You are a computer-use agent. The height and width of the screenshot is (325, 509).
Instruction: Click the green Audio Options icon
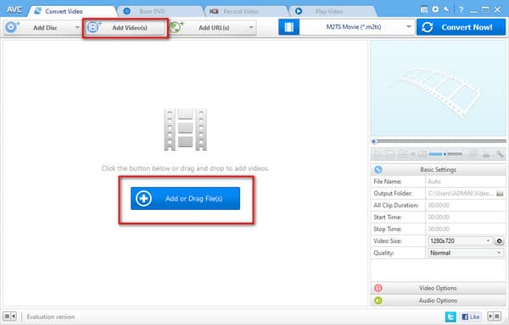point(378,300)
